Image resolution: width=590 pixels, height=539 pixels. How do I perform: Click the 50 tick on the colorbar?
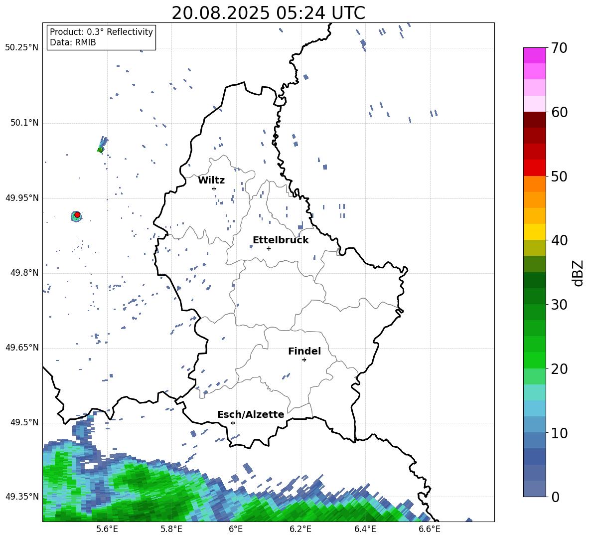(x=559, y=176)
